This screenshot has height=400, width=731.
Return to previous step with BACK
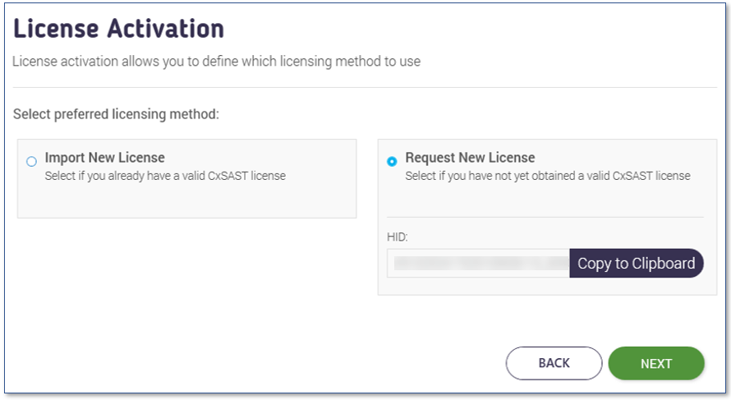(x=554, y=363)
